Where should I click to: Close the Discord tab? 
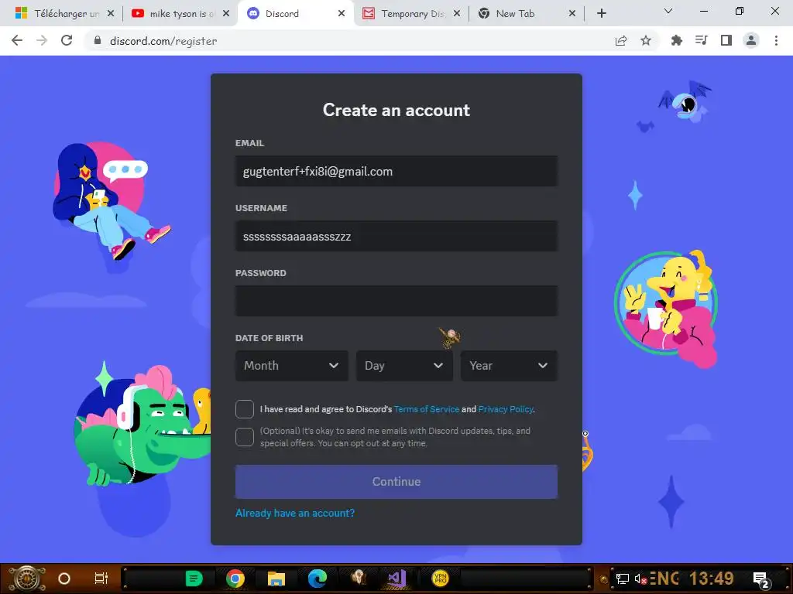[x=342, y=14]
